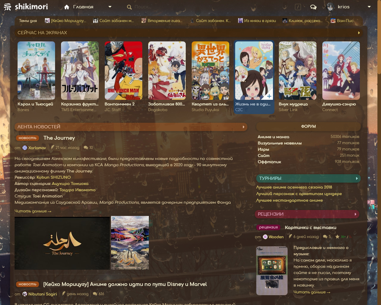Click Читать дальше under The Journey news
Image resolution: width=381 pixels, height=305 pixels.
(x=33, y=211)
